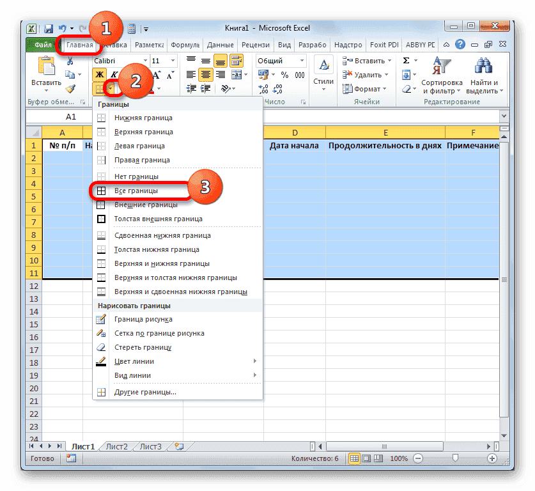Toggle the Page Layout view mode

(366, 458)
